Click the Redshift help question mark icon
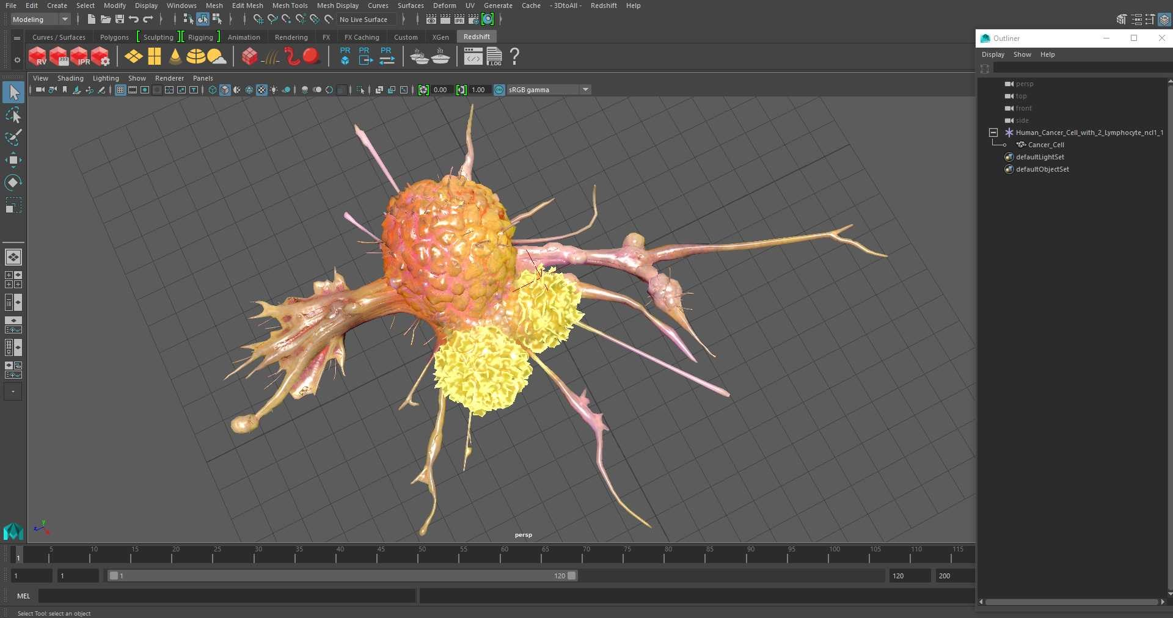This screenshot has height=618, width=1173. (515, 57)
